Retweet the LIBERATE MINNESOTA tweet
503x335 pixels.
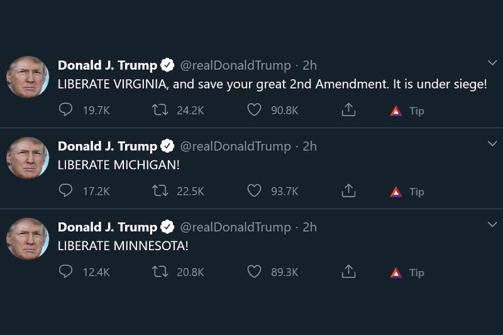(x=160, y=272)
